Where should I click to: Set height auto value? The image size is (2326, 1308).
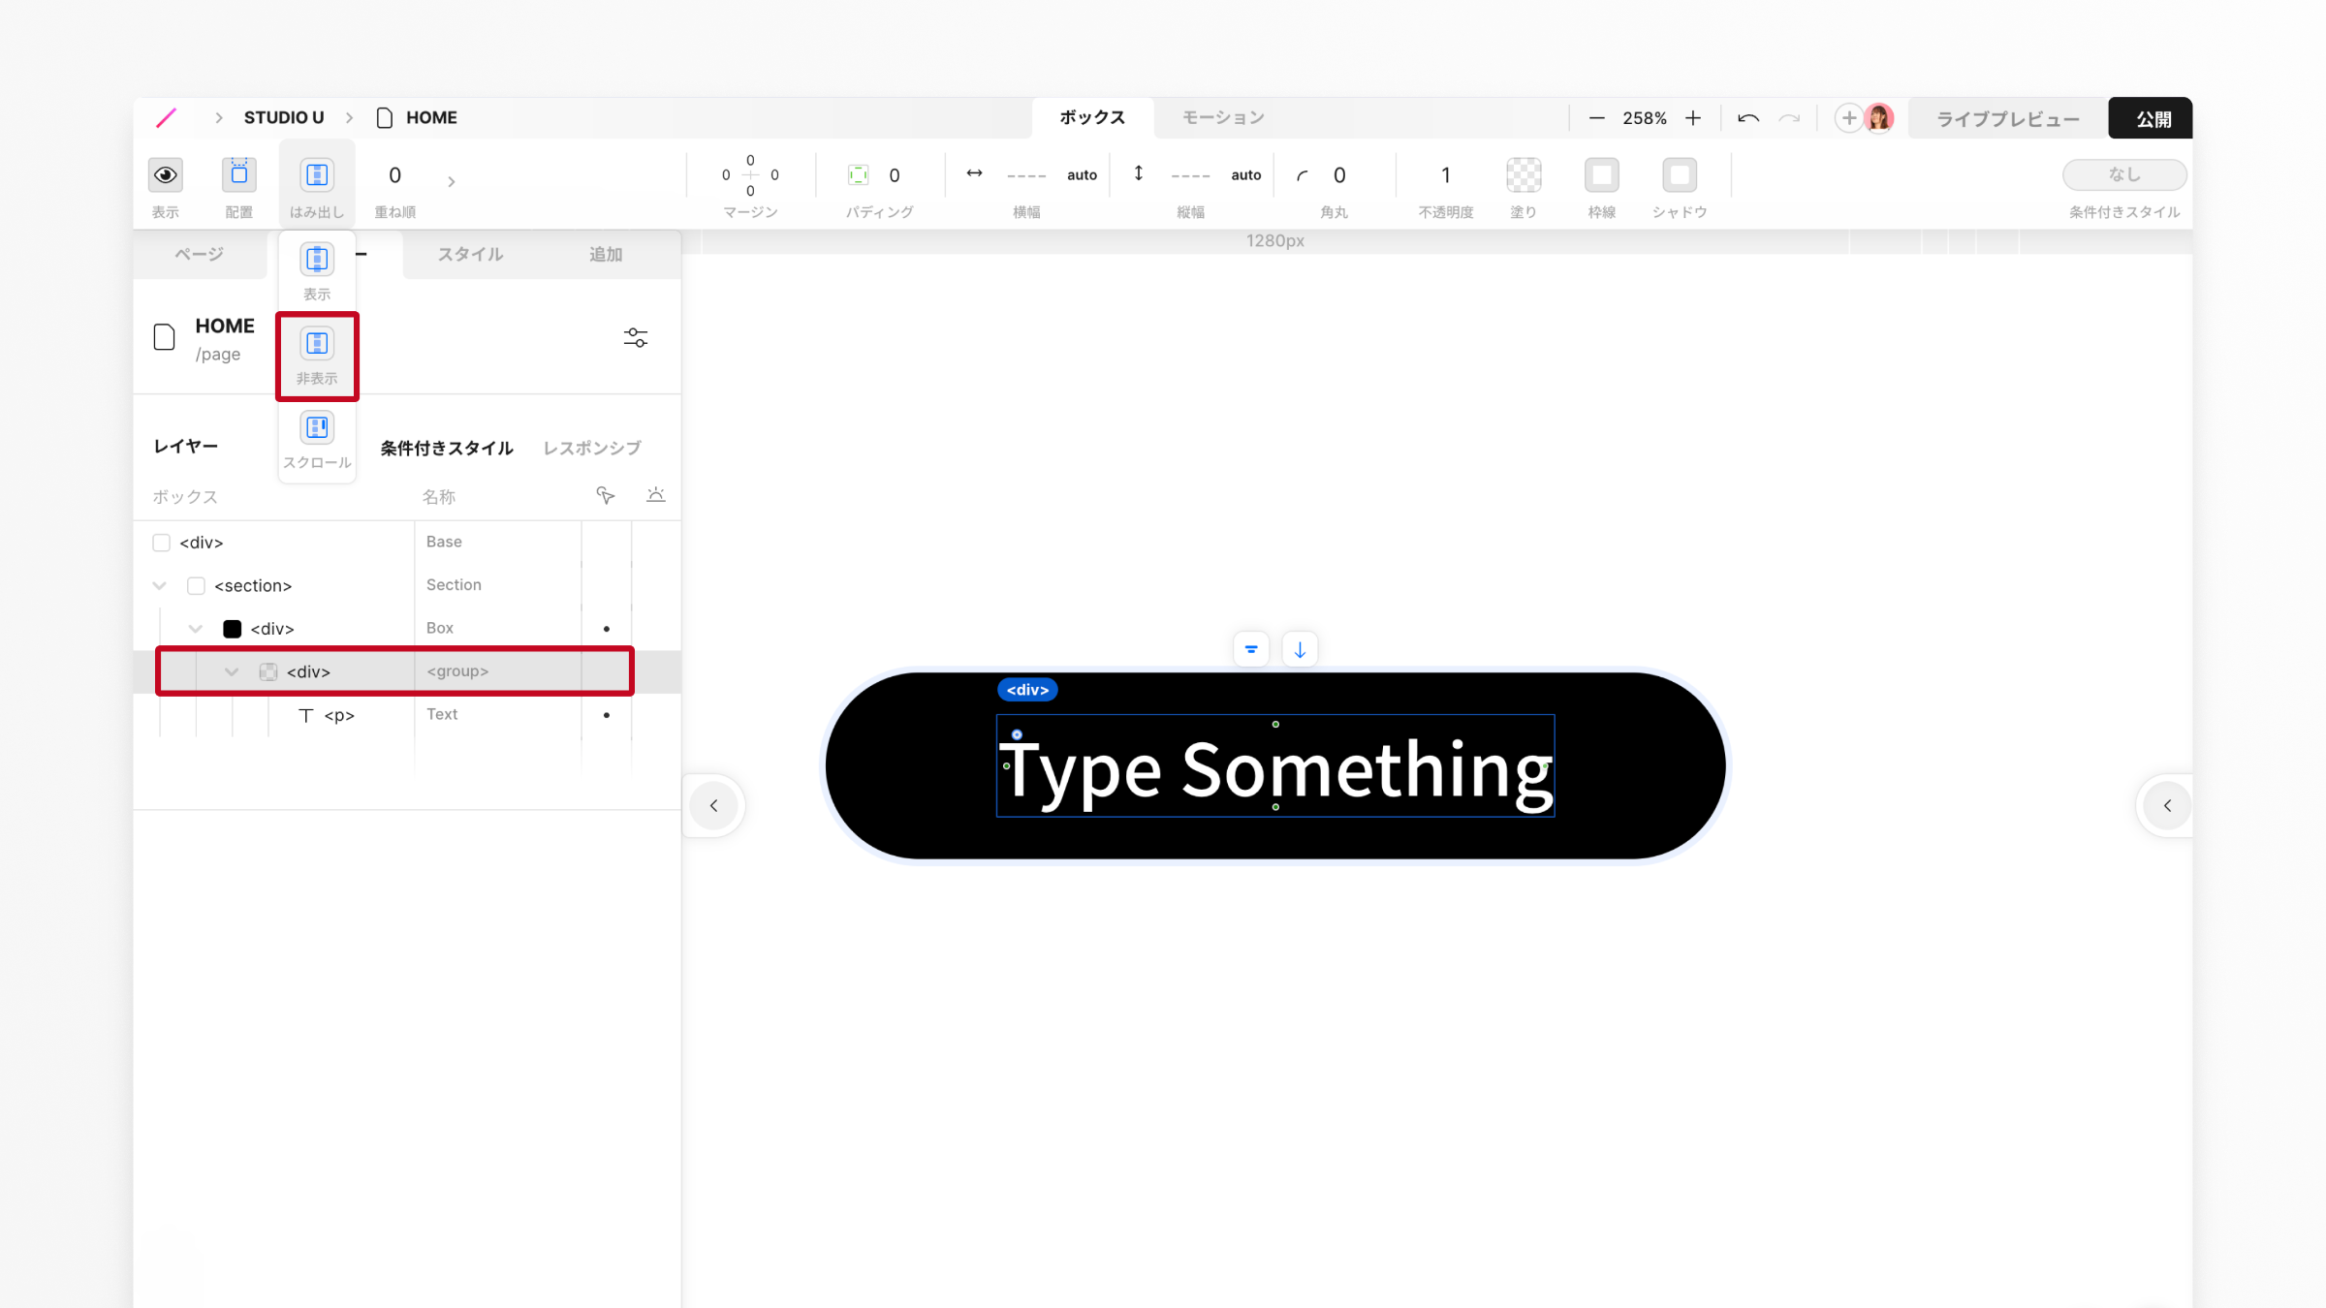pyautogui.click(x=1245, y=175)
